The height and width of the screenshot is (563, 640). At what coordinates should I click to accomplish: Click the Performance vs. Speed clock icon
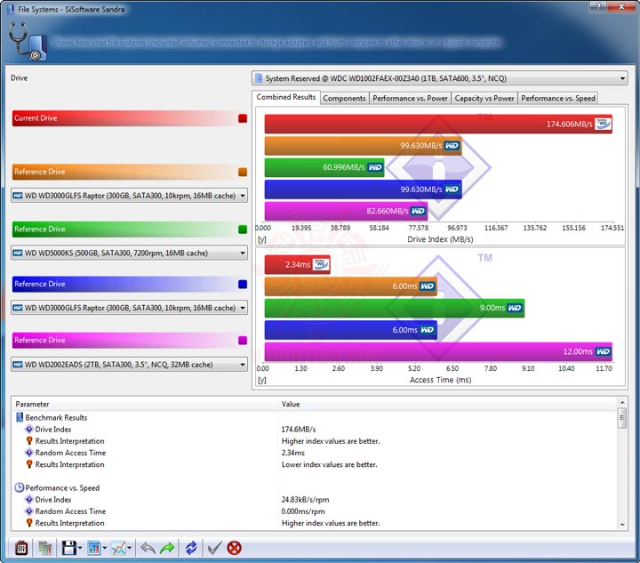click(x=20, y=487)
